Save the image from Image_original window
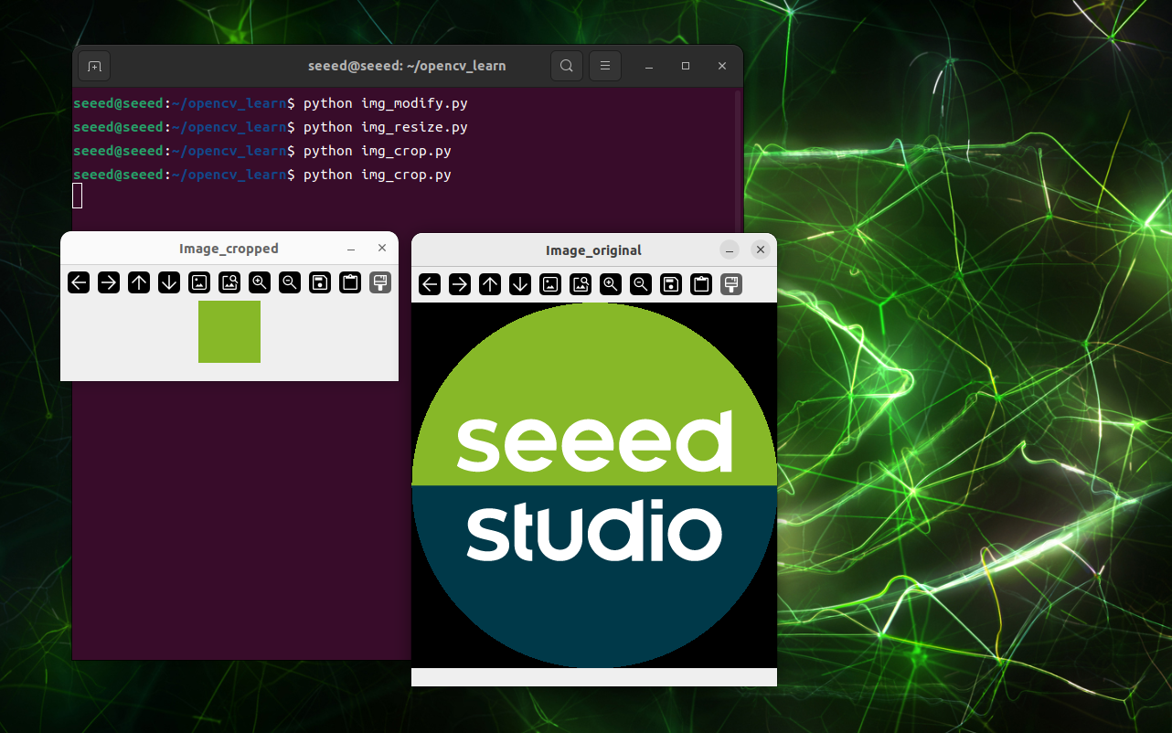The height and width of the screenshot is (733, 1172). point(671,284)
